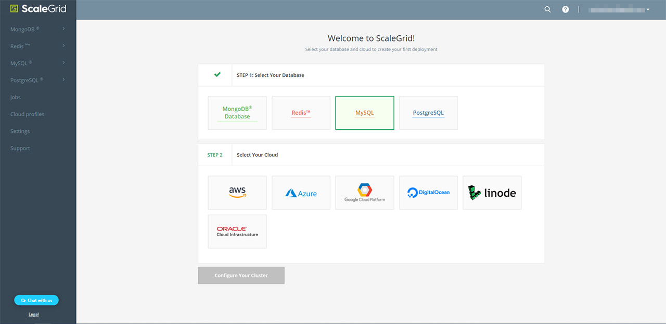Click the Select Your Cloud heading
The height and width of the screenshot is (324, 666).
pyautogui.click(x=258, y=155)
